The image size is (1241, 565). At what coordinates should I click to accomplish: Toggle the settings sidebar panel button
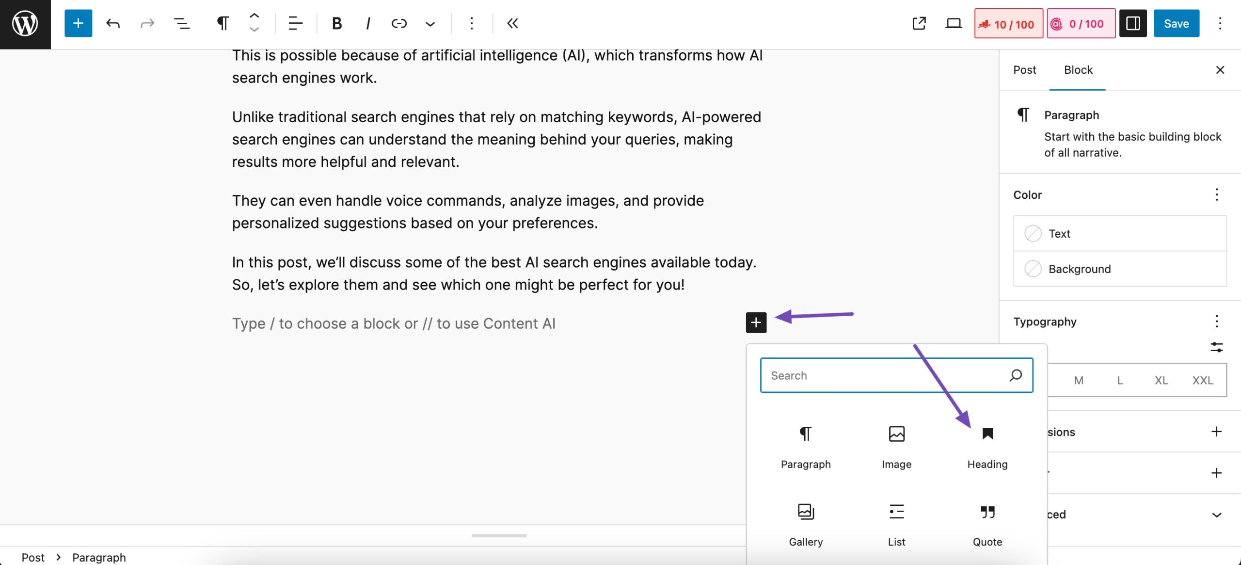tap(1133, 23)
